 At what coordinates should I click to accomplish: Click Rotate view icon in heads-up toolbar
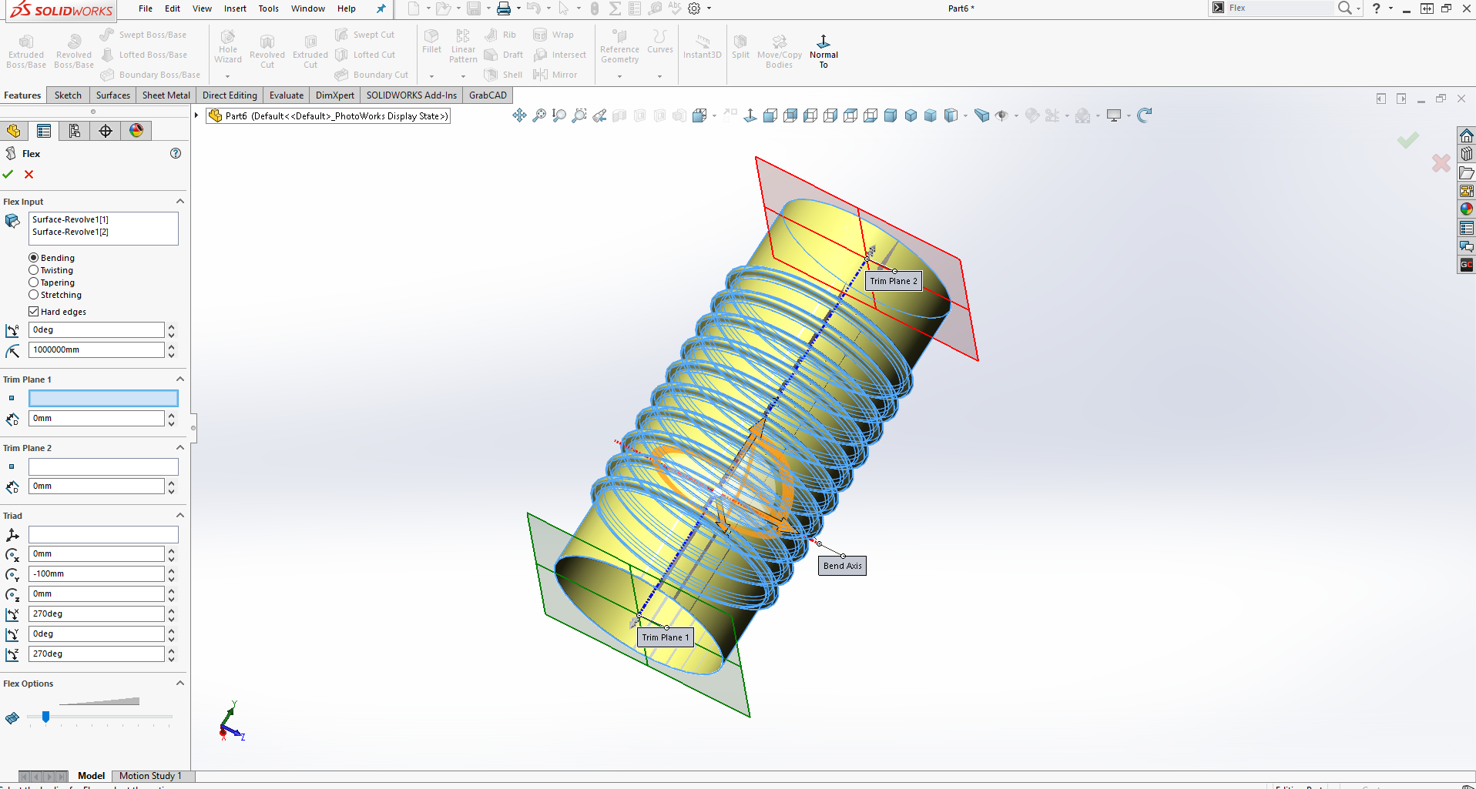click(1145, 115)
